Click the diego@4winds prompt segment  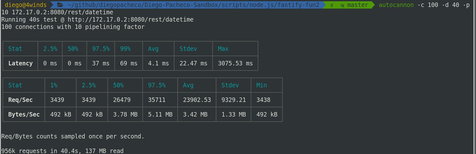coord(25,5)
